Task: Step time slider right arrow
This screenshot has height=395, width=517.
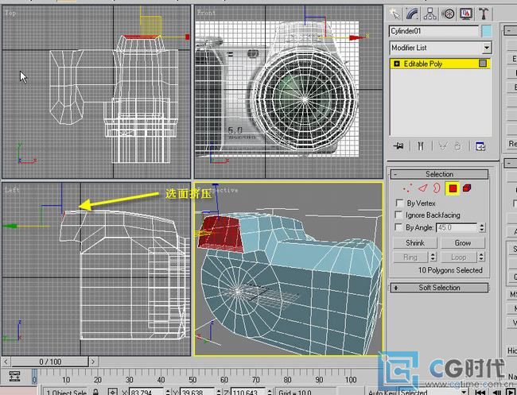Action: 93,362
